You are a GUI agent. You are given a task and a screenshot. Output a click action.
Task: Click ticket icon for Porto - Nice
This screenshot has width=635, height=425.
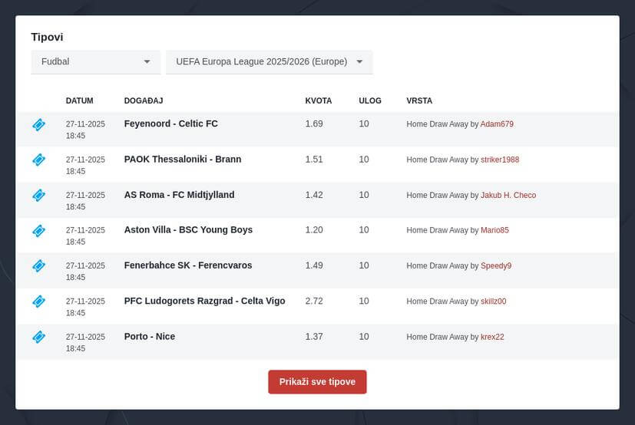[x=38, y=337]
